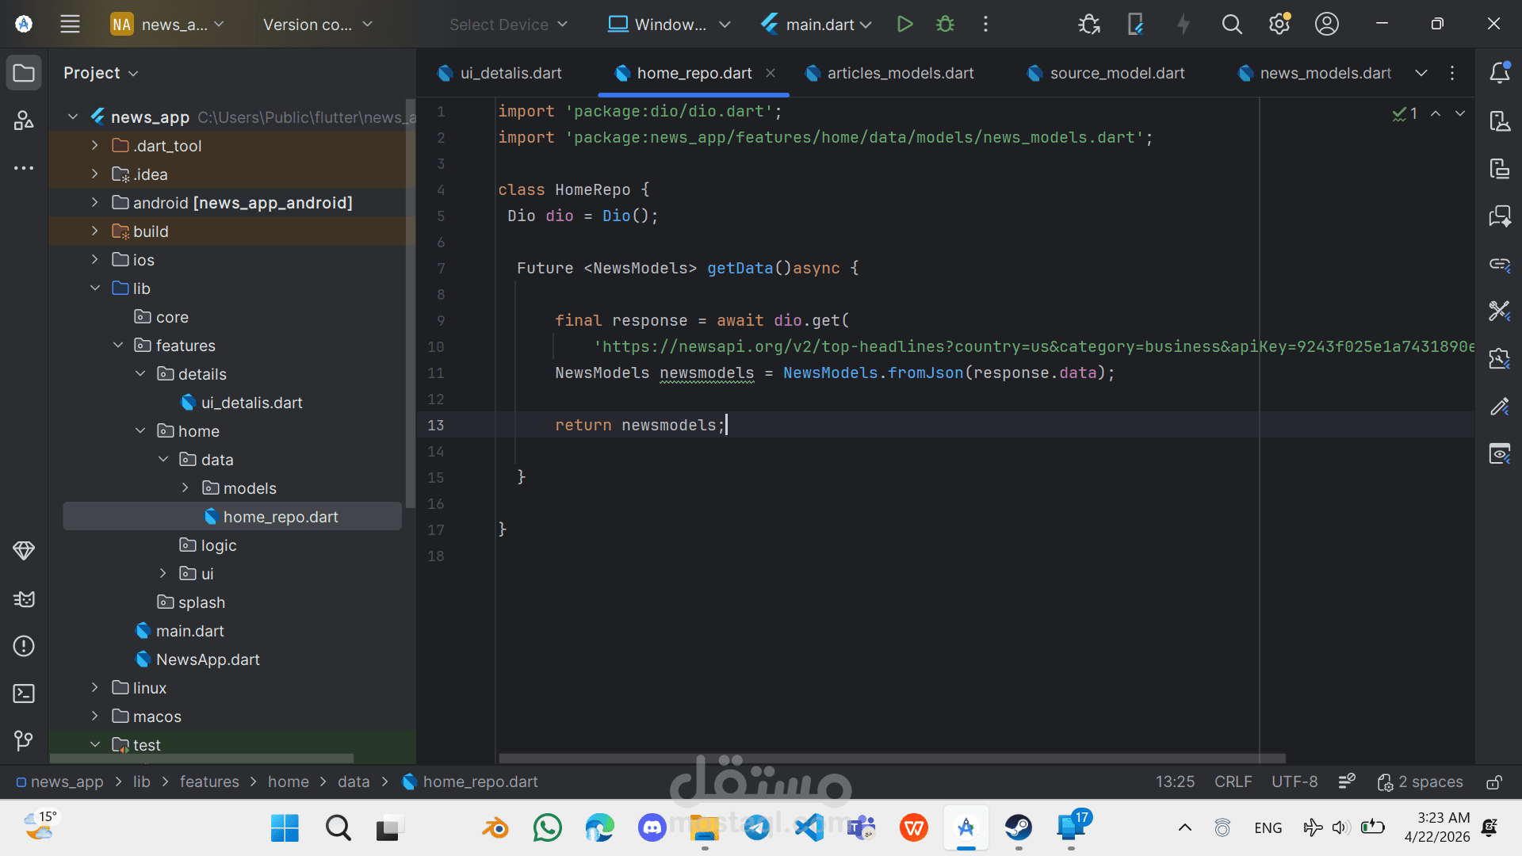Expand the models folder
Viewport: 1522px width, 856px height.
185,488
